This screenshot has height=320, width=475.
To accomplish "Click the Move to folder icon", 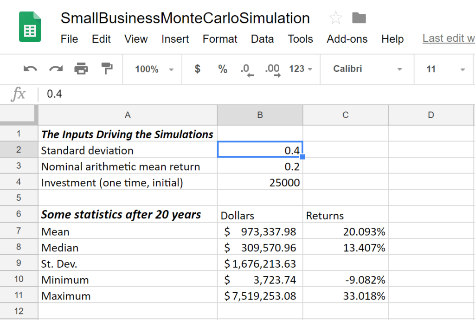I will (x=359, y=18).
